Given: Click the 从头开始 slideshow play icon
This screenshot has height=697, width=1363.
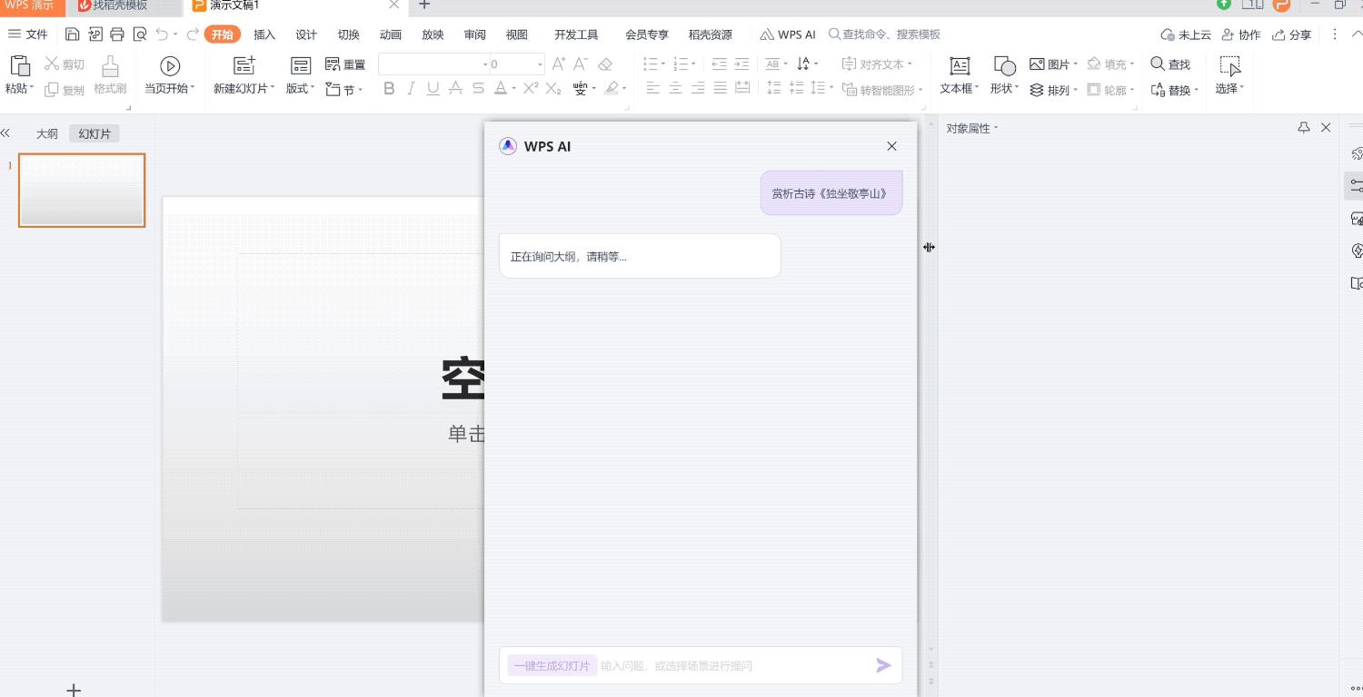Looking at the screenshot, I should (x=169, y=64).
